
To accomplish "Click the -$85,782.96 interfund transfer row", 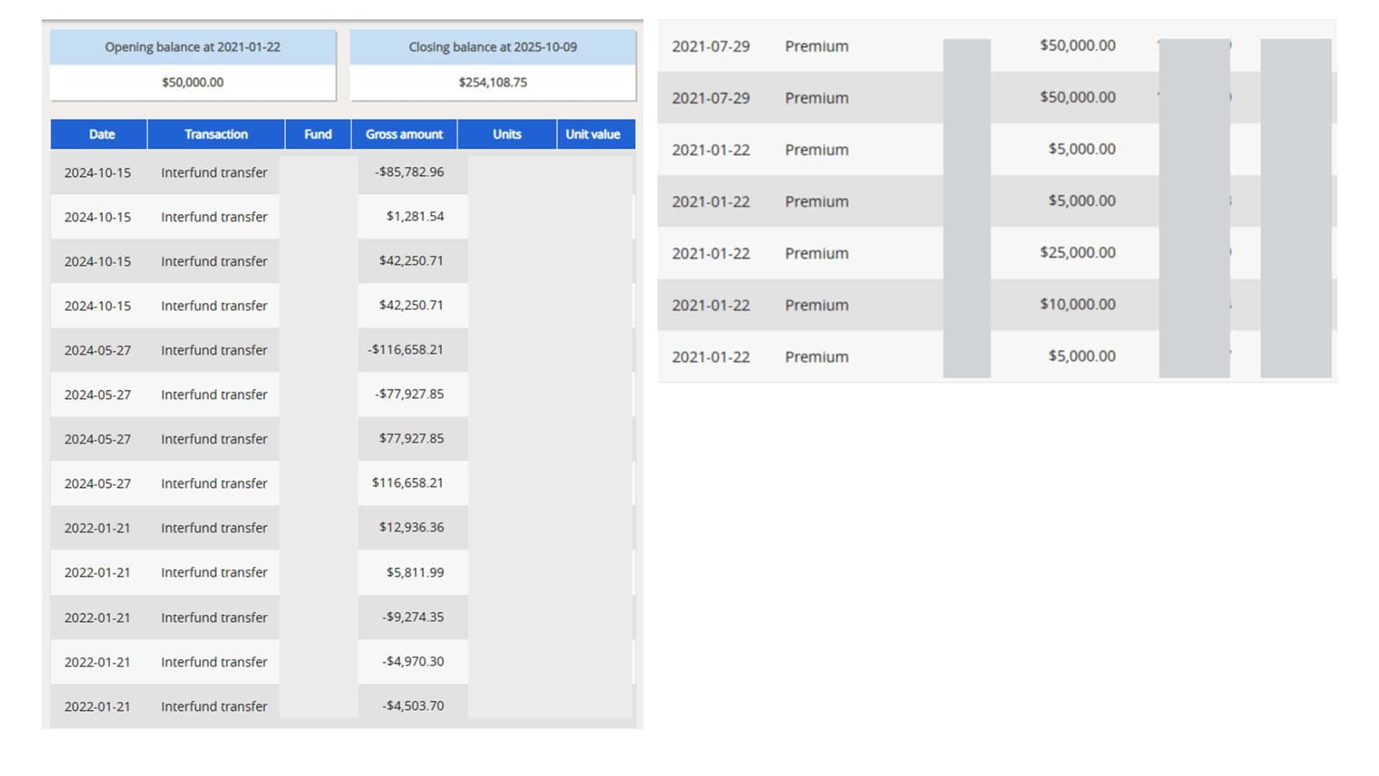I will 409,172.
